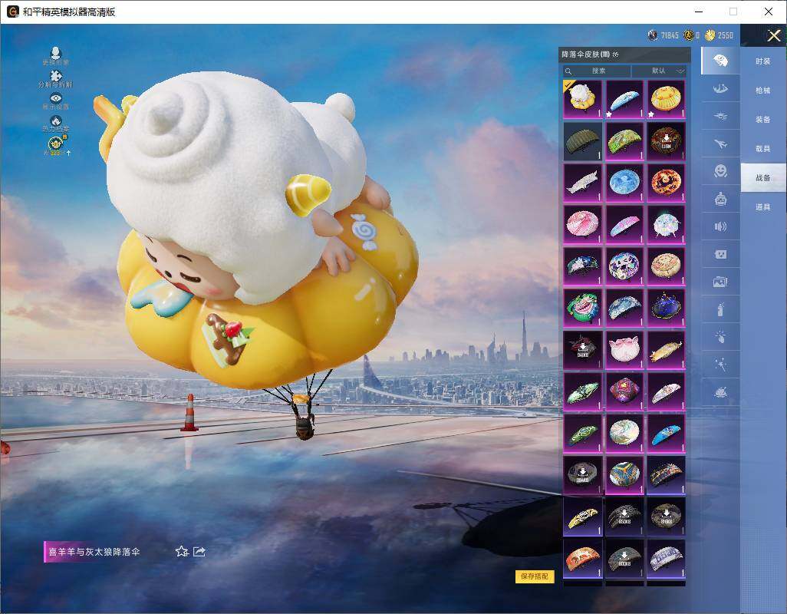Select the drone category sidebar icon

[720, 117]
